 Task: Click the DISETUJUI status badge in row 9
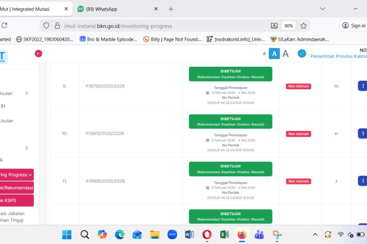(231, 74)
